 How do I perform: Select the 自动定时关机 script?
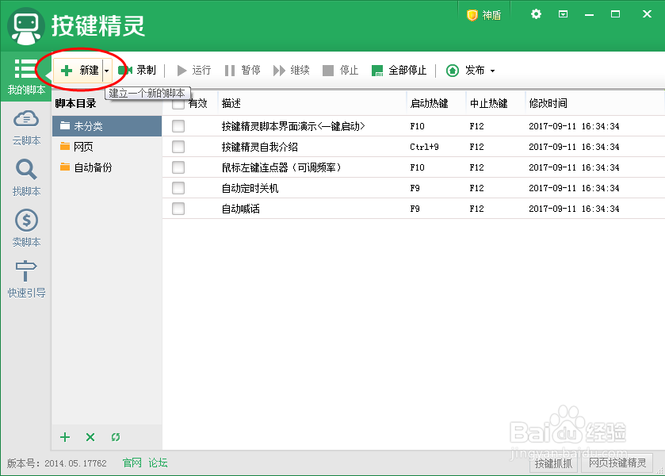point(414,188)
